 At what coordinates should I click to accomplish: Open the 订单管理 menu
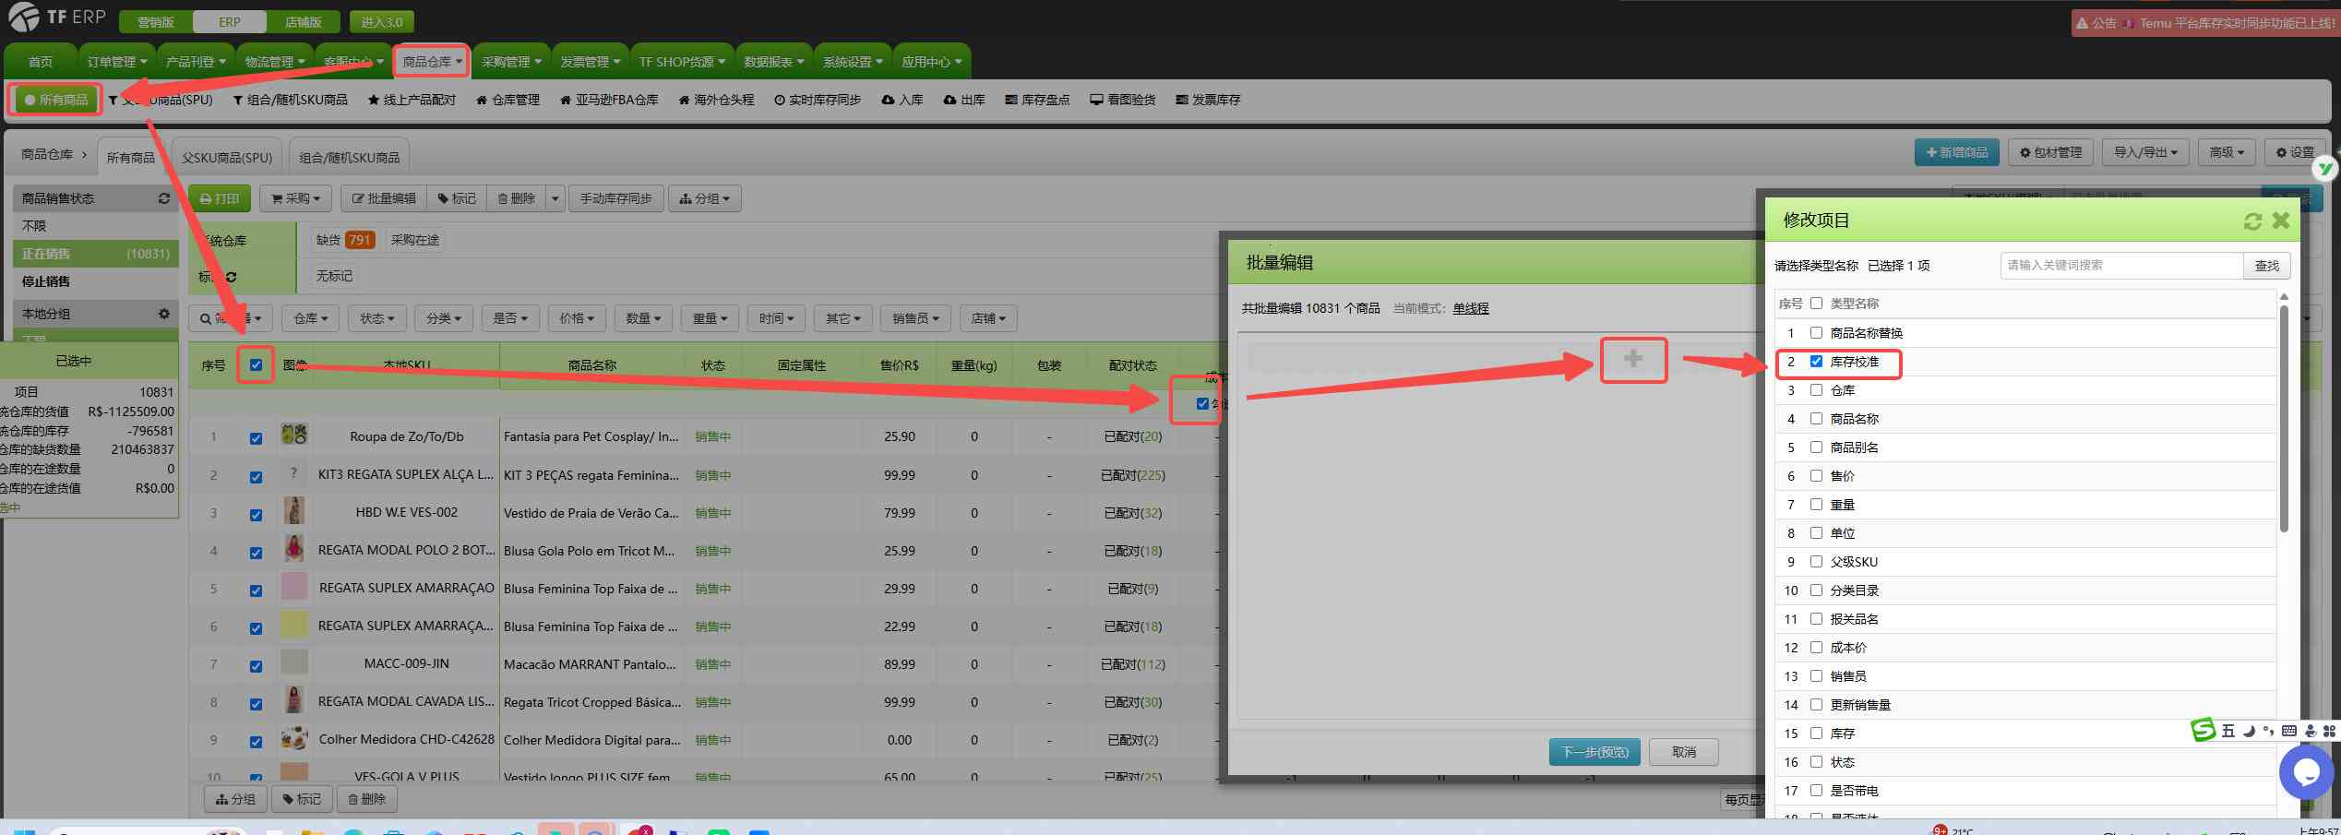(113, 61)
